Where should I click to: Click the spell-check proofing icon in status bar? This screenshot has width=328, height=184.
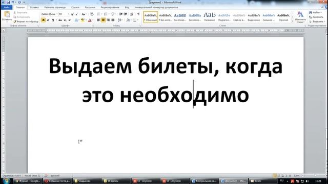(46, 175)
